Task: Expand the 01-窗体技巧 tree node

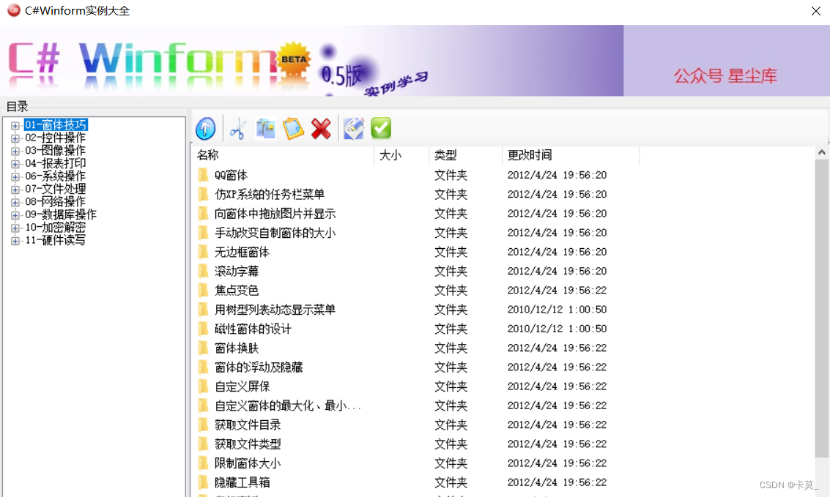Action: point(15,126)
